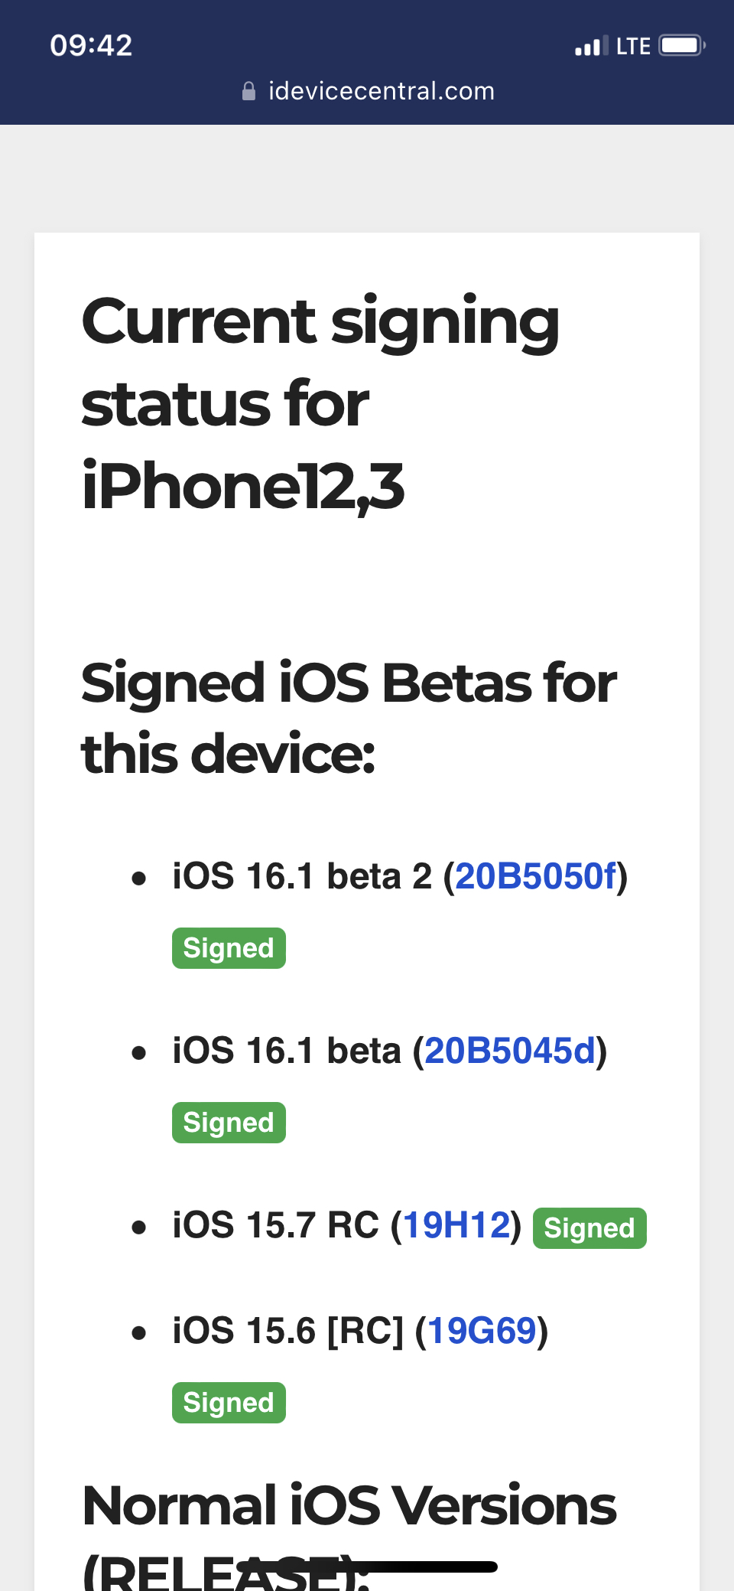This screenshot has width=734, height=1591.
Task: Tap the cellular signal bars icon
Action: (x=592, y=46)
